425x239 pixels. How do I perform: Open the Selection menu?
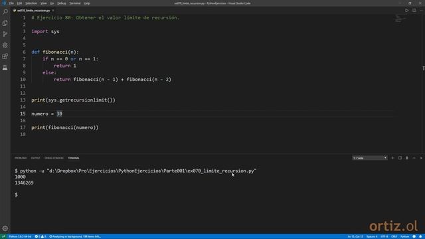coord(31,3)
